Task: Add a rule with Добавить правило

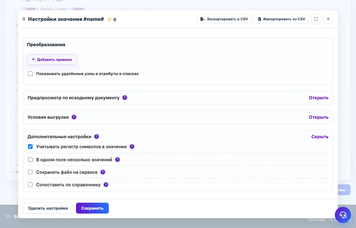Action: click(x=52, y=60)
